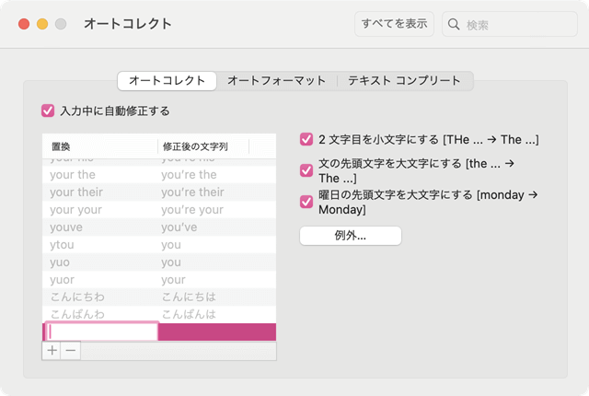The width and height of the screenshot is (589, 396).
Task: Sort by the 置換 column header
Action: (99, 146)
